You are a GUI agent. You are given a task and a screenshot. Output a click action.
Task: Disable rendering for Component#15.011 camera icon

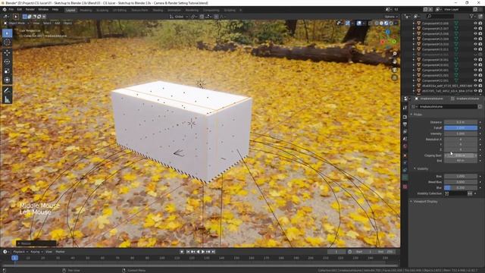480,49
